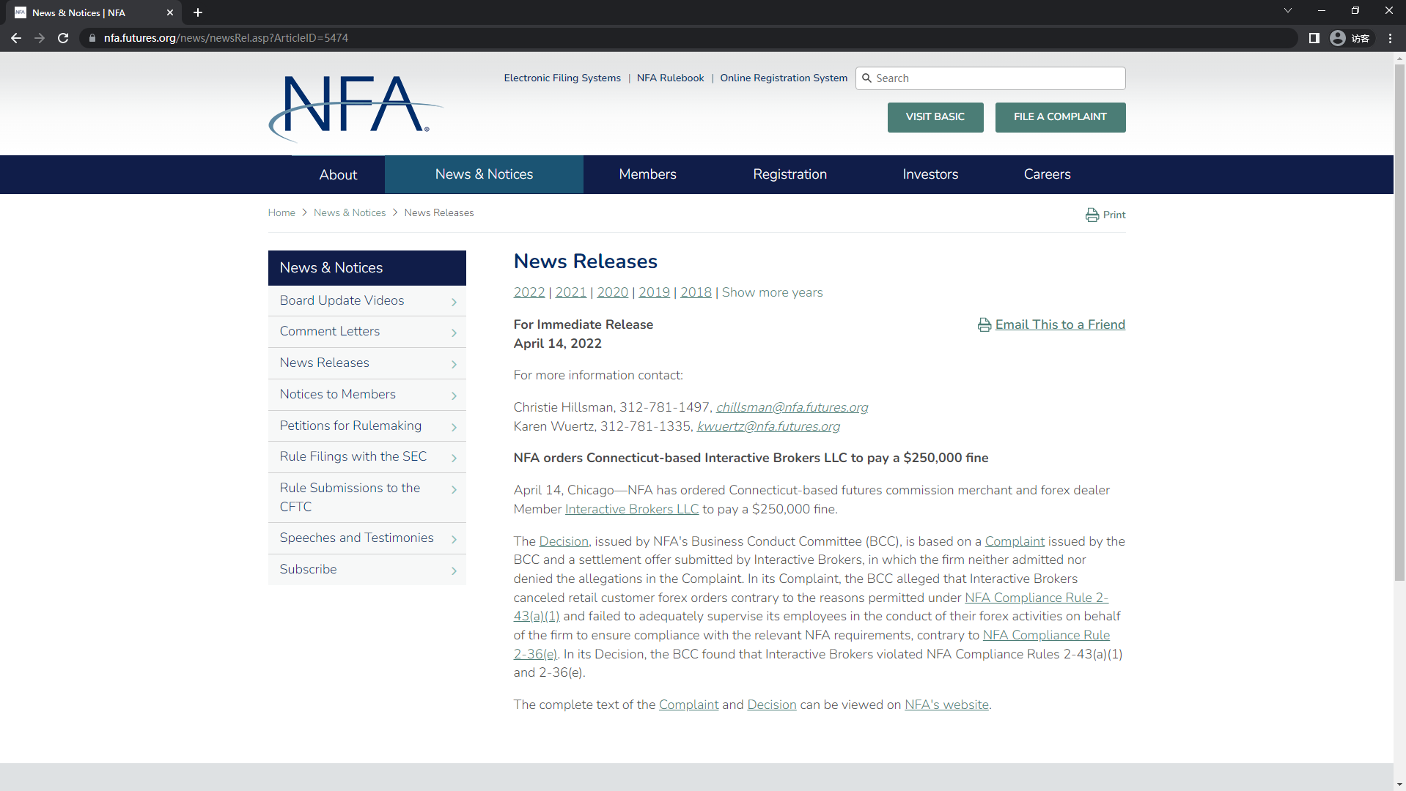The width and height of the screenshot is (1406, 791).
Task: Expand Board Update Videos chevron
Action: tap(454, 302)
